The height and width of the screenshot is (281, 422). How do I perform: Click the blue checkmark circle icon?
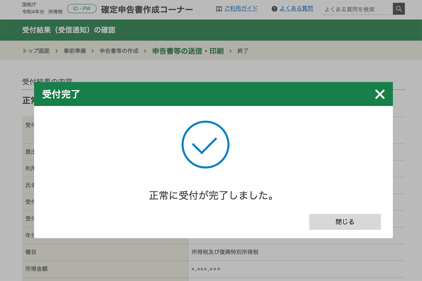pos(205,145)
